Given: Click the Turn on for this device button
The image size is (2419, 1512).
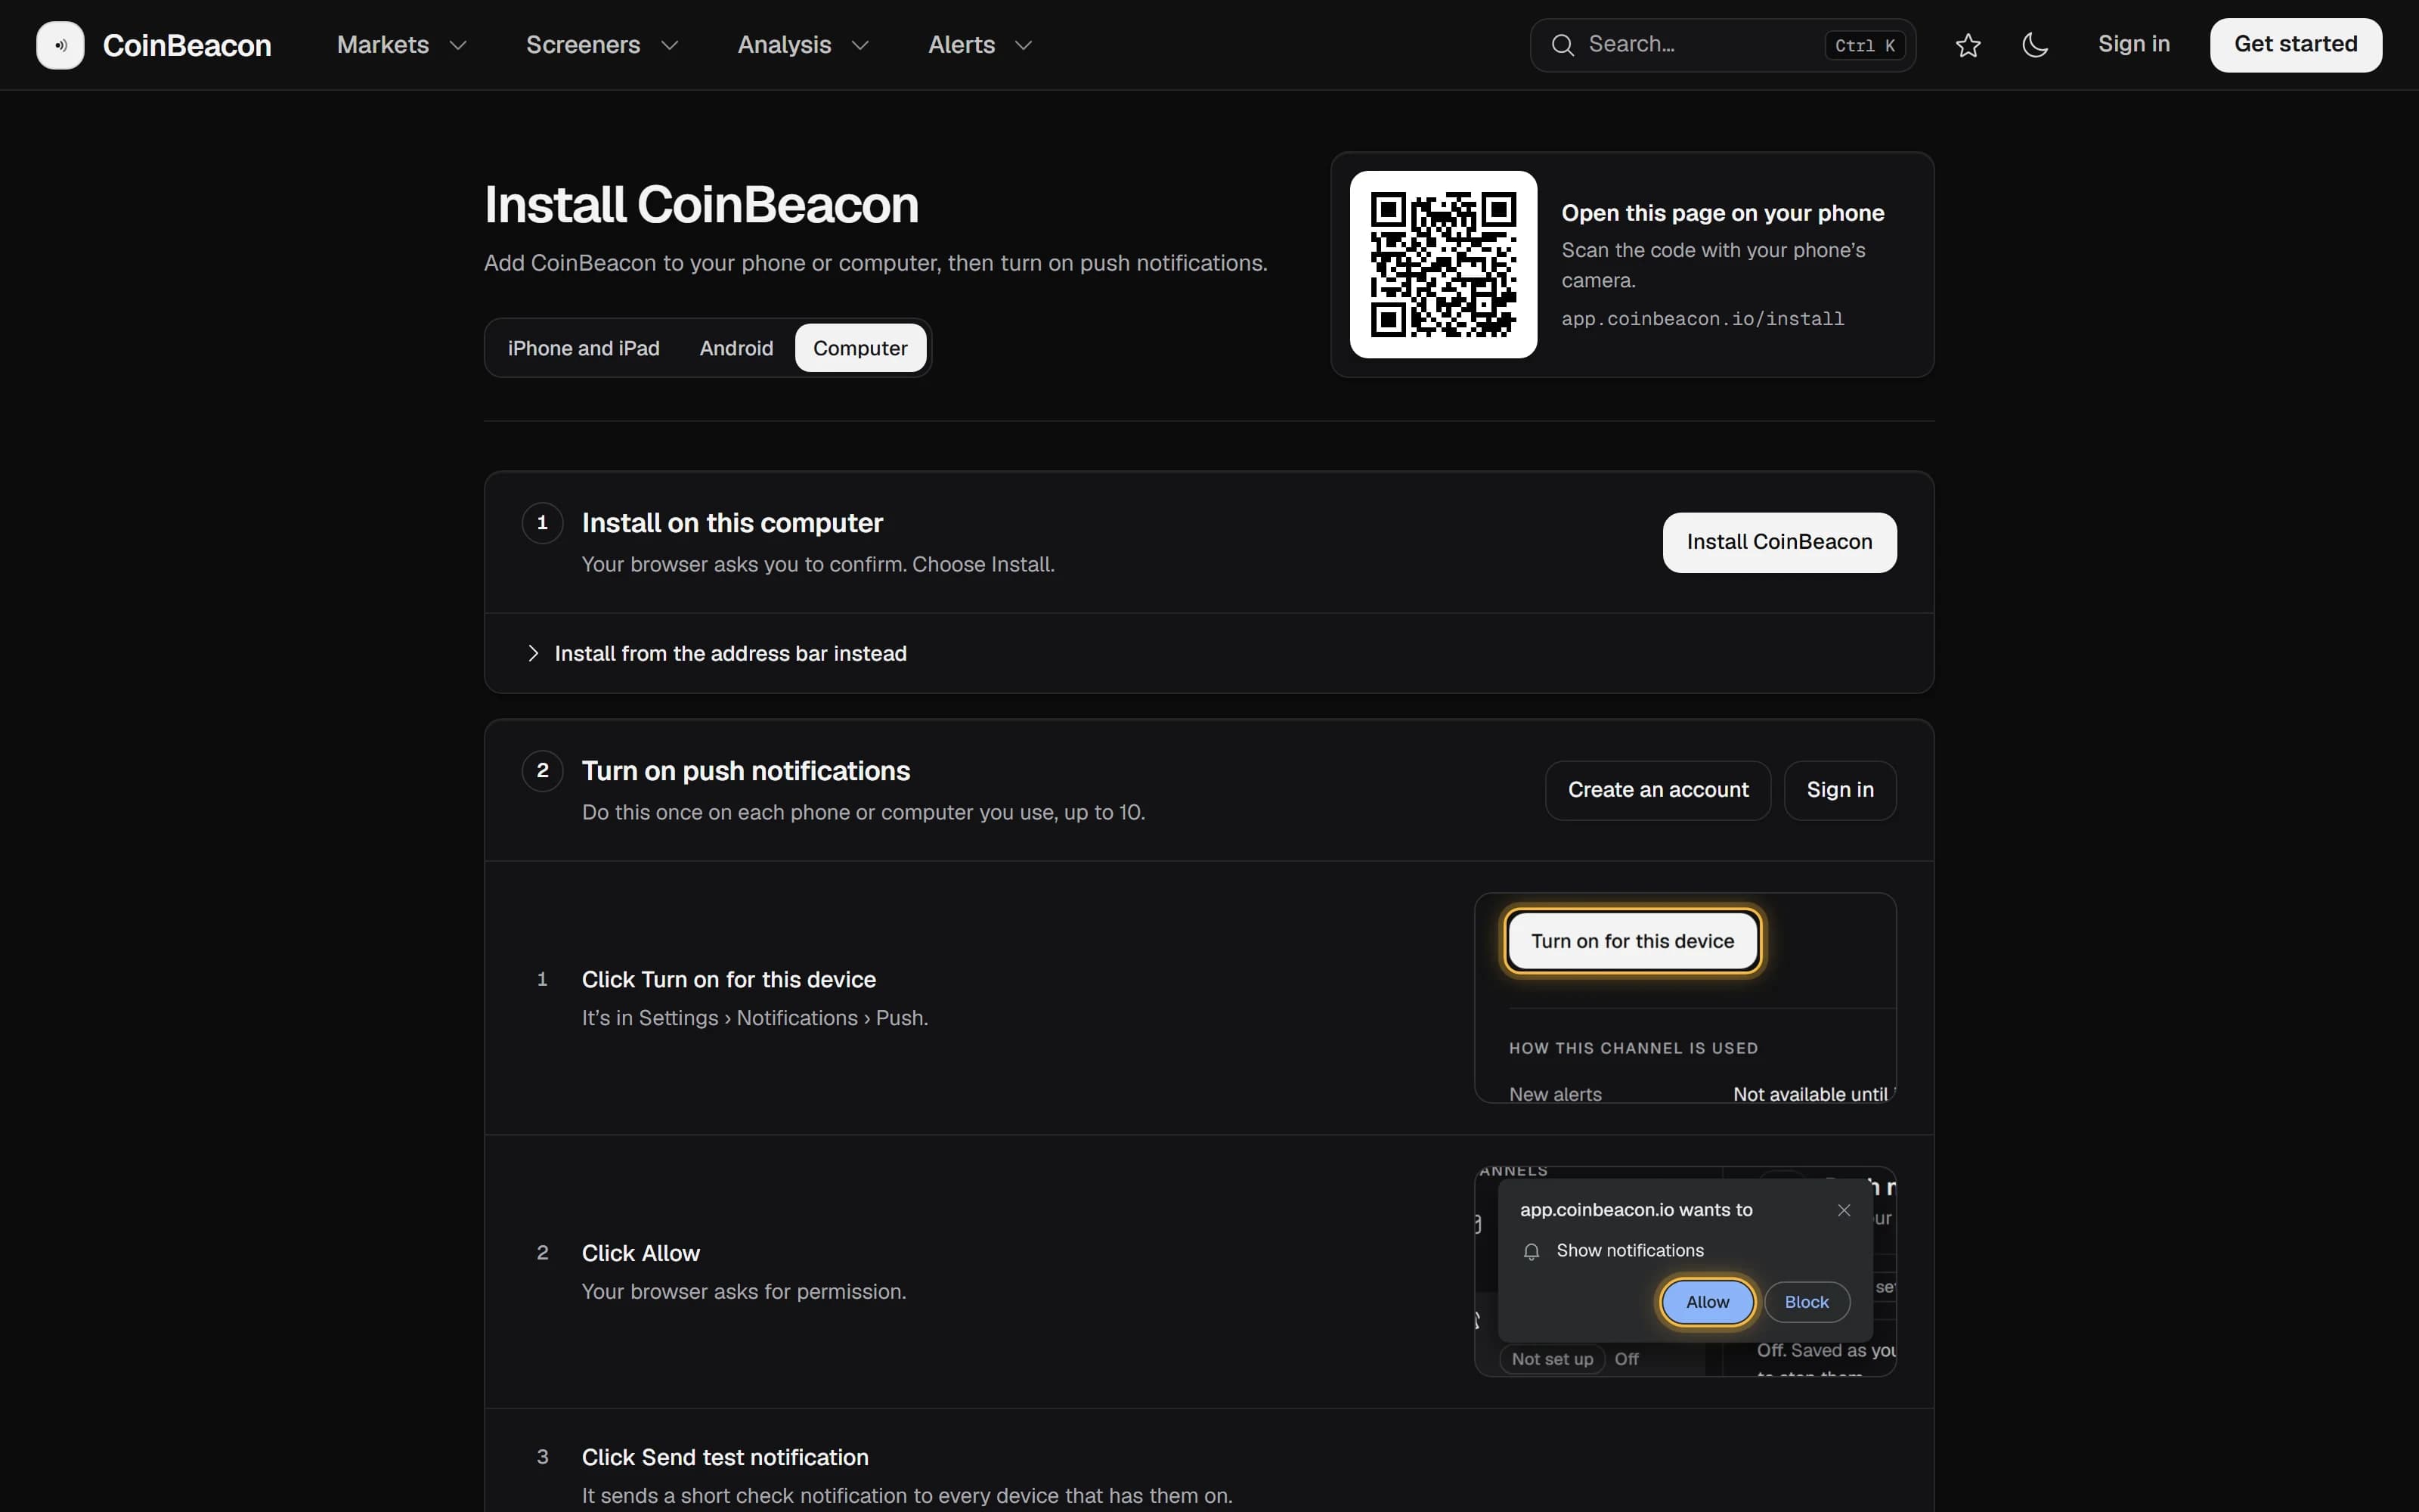Looking at the screenshot, I should 1632,941.
